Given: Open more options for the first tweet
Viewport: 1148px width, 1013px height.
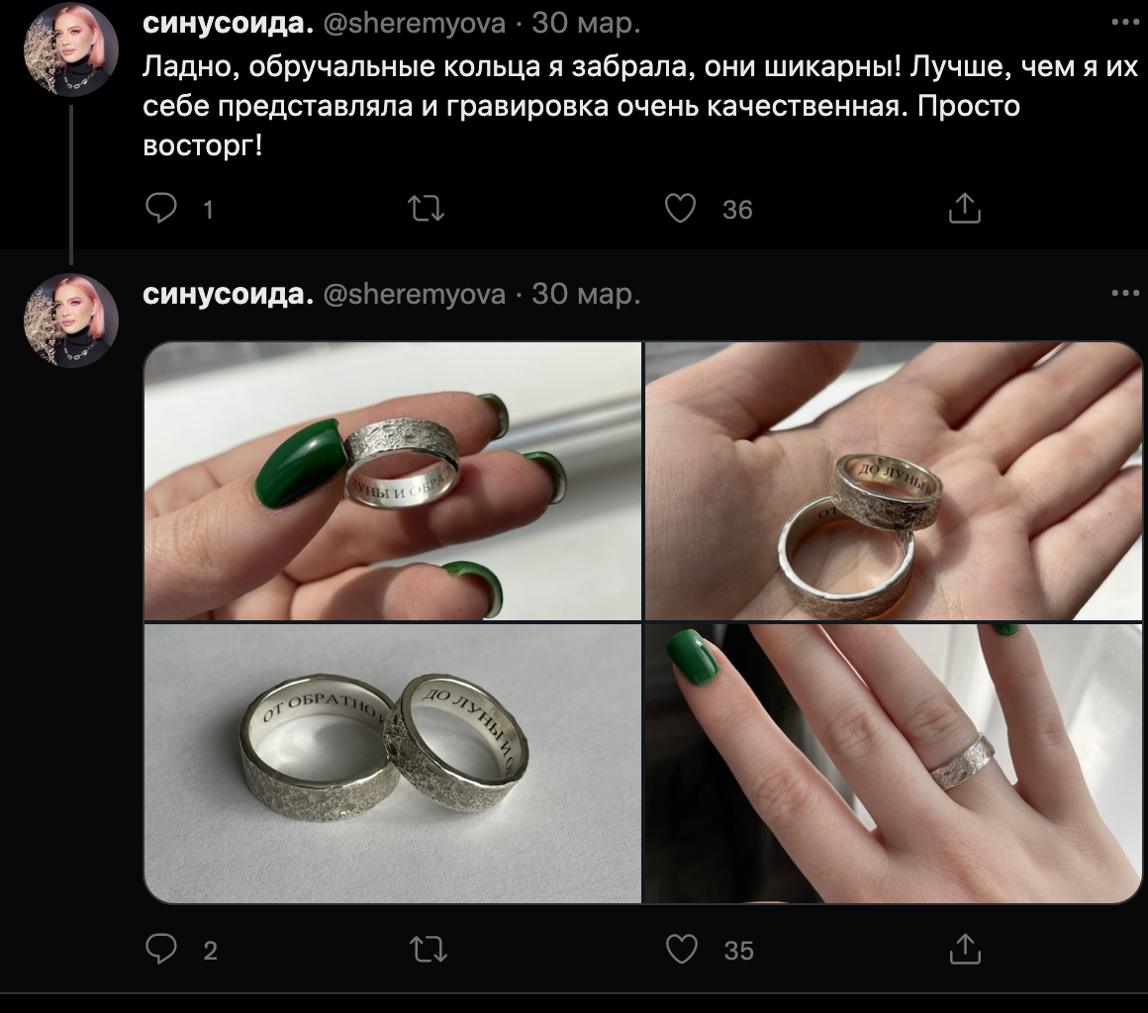Looking at the screenshot, I should pos(1125,22).
